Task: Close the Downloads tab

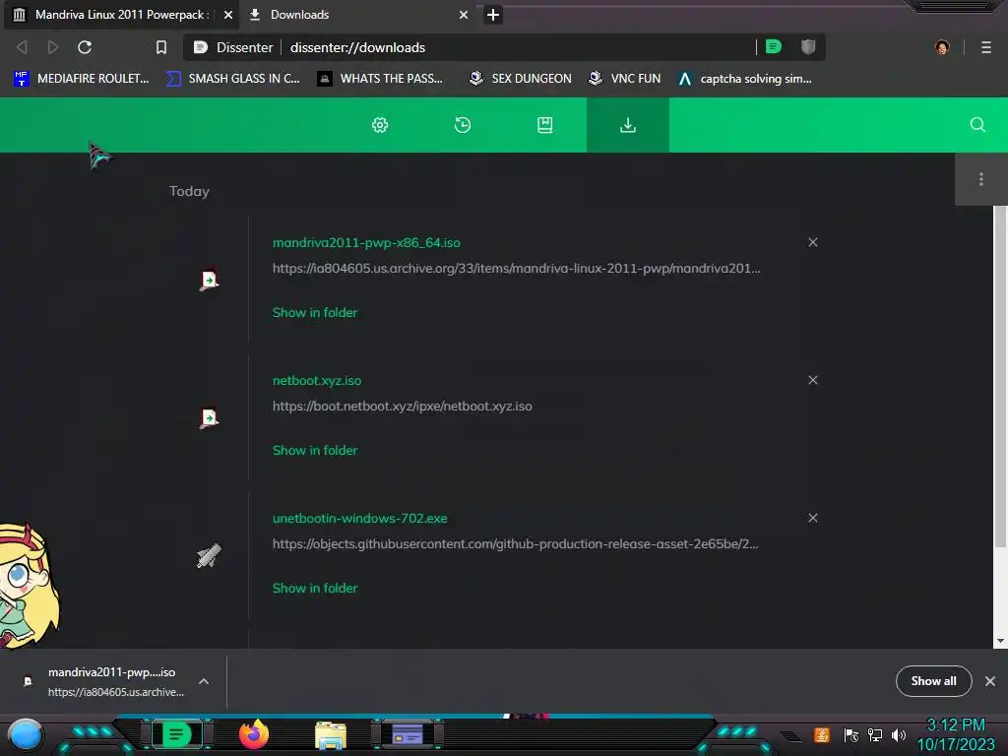Action: coord(464,15)
